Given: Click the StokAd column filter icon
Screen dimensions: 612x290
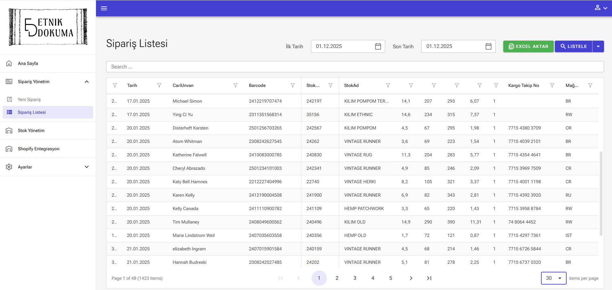Looking at the screenshot, I should (388, 85).
